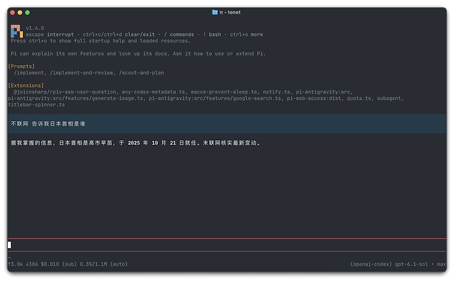454x281 pixels.
Task: Click the user message "不联网 告诉我日本首相是谁"
Action: 48,124
